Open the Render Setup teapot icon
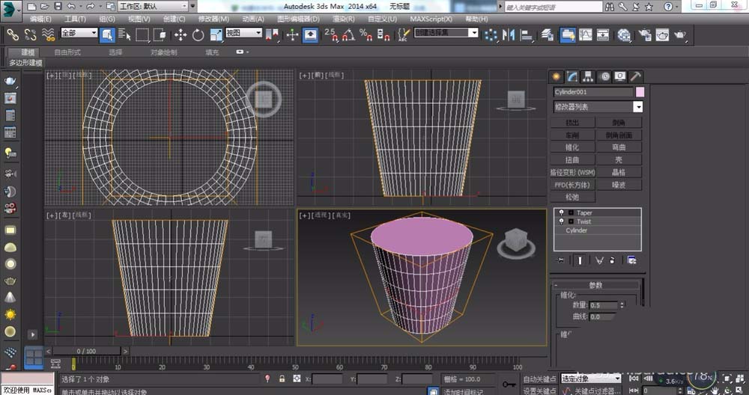 pos(643,34)
